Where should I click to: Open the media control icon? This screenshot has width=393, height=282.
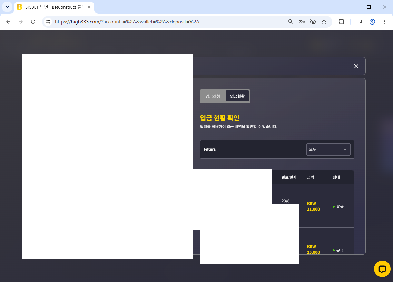point(360,22)
